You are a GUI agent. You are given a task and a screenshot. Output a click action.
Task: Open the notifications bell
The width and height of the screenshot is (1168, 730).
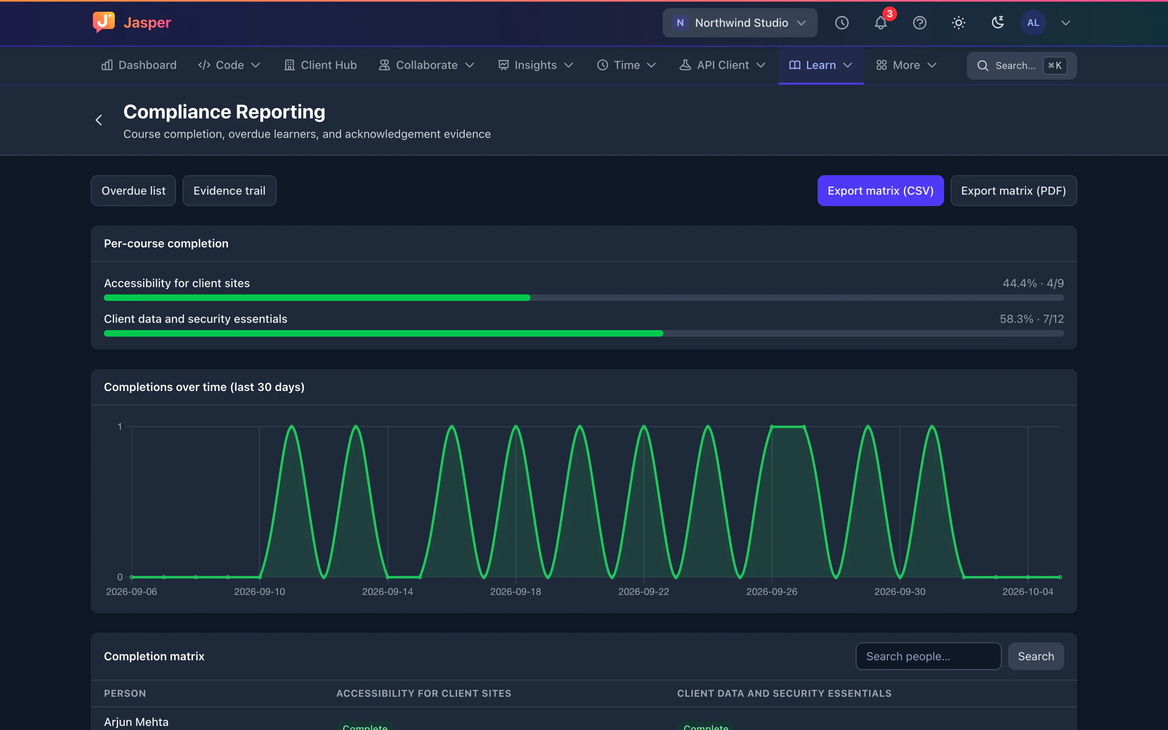click(x=881, y=23)
